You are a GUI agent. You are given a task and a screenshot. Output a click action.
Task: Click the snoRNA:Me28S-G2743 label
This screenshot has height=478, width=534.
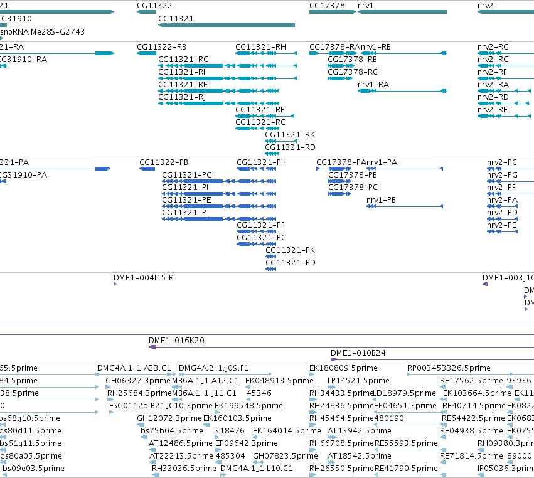point(42,32)
